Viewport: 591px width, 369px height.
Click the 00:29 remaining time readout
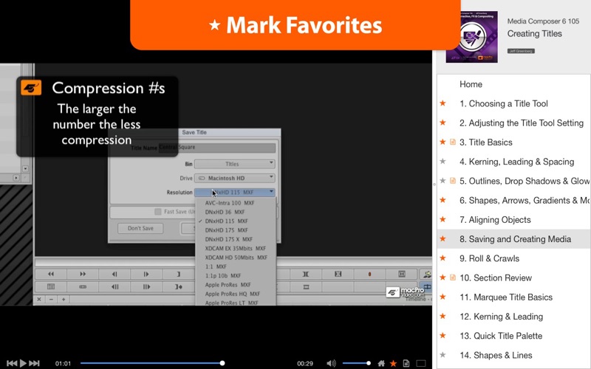click(305, 363)
